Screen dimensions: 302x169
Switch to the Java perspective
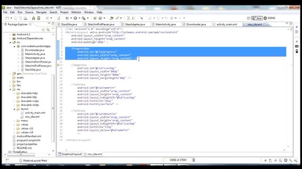click(257, 18)
